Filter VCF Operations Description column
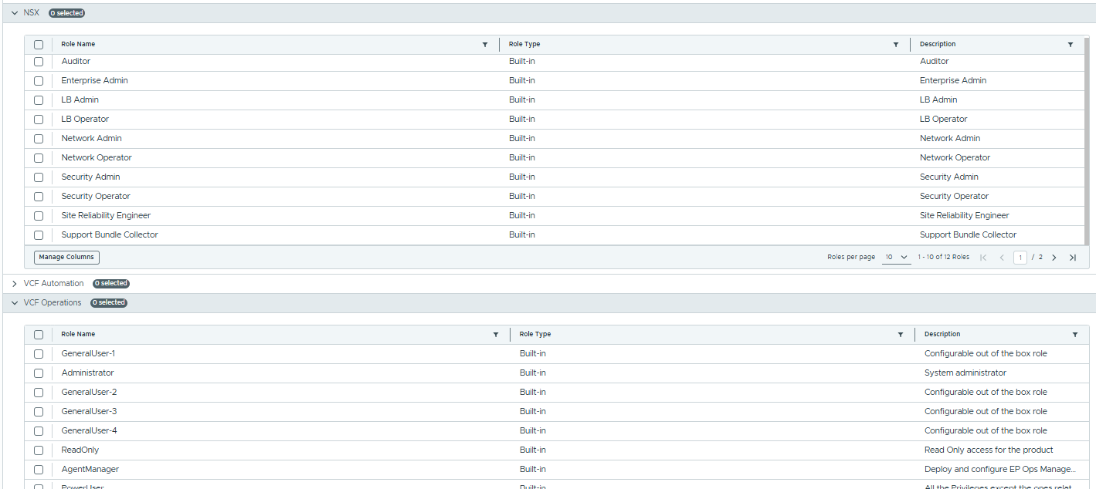Screen dimensions: 1096x489 pyautogui.click(x=1075, y=335)
